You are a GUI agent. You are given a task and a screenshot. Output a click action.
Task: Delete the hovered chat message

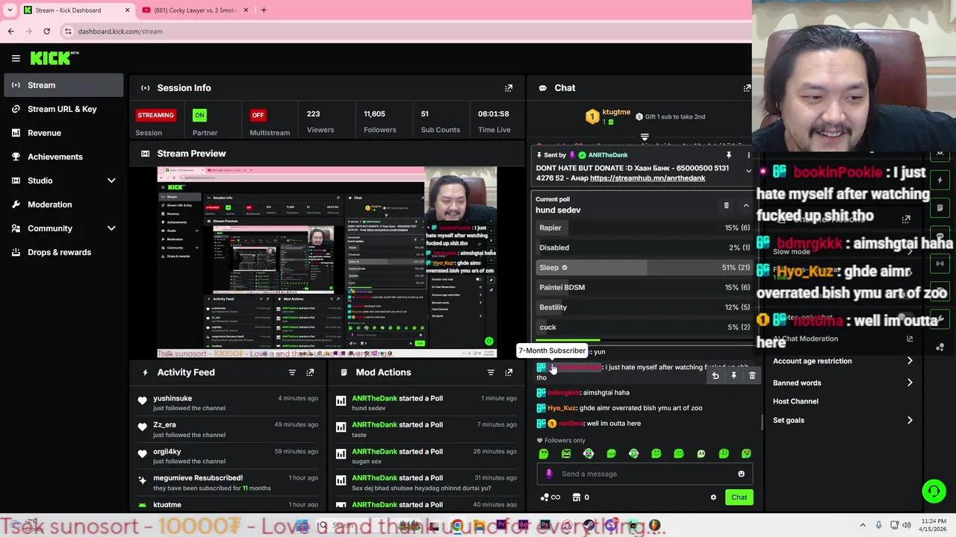tap(752, 376)
